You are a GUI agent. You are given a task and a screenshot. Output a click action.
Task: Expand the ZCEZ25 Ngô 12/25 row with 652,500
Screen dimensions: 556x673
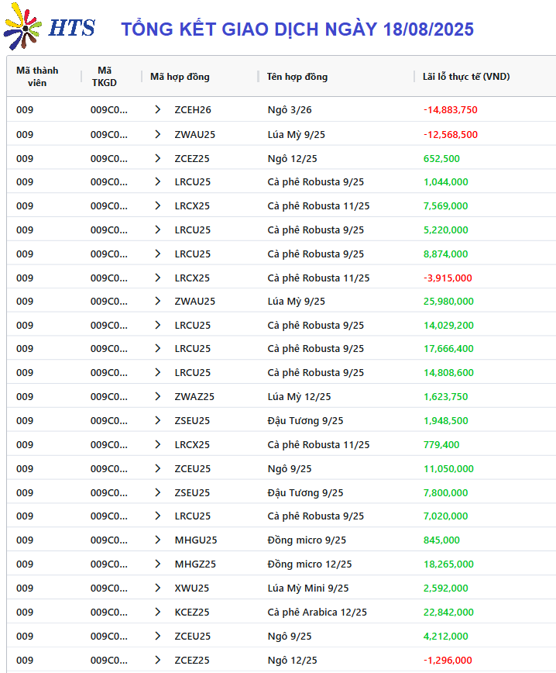point(158,158)
